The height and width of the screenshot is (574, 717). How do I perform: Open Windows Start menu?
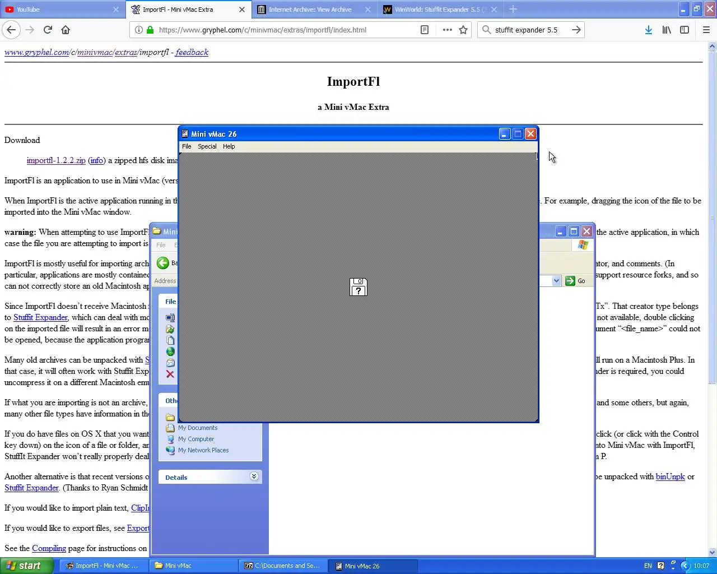(27, 566)
